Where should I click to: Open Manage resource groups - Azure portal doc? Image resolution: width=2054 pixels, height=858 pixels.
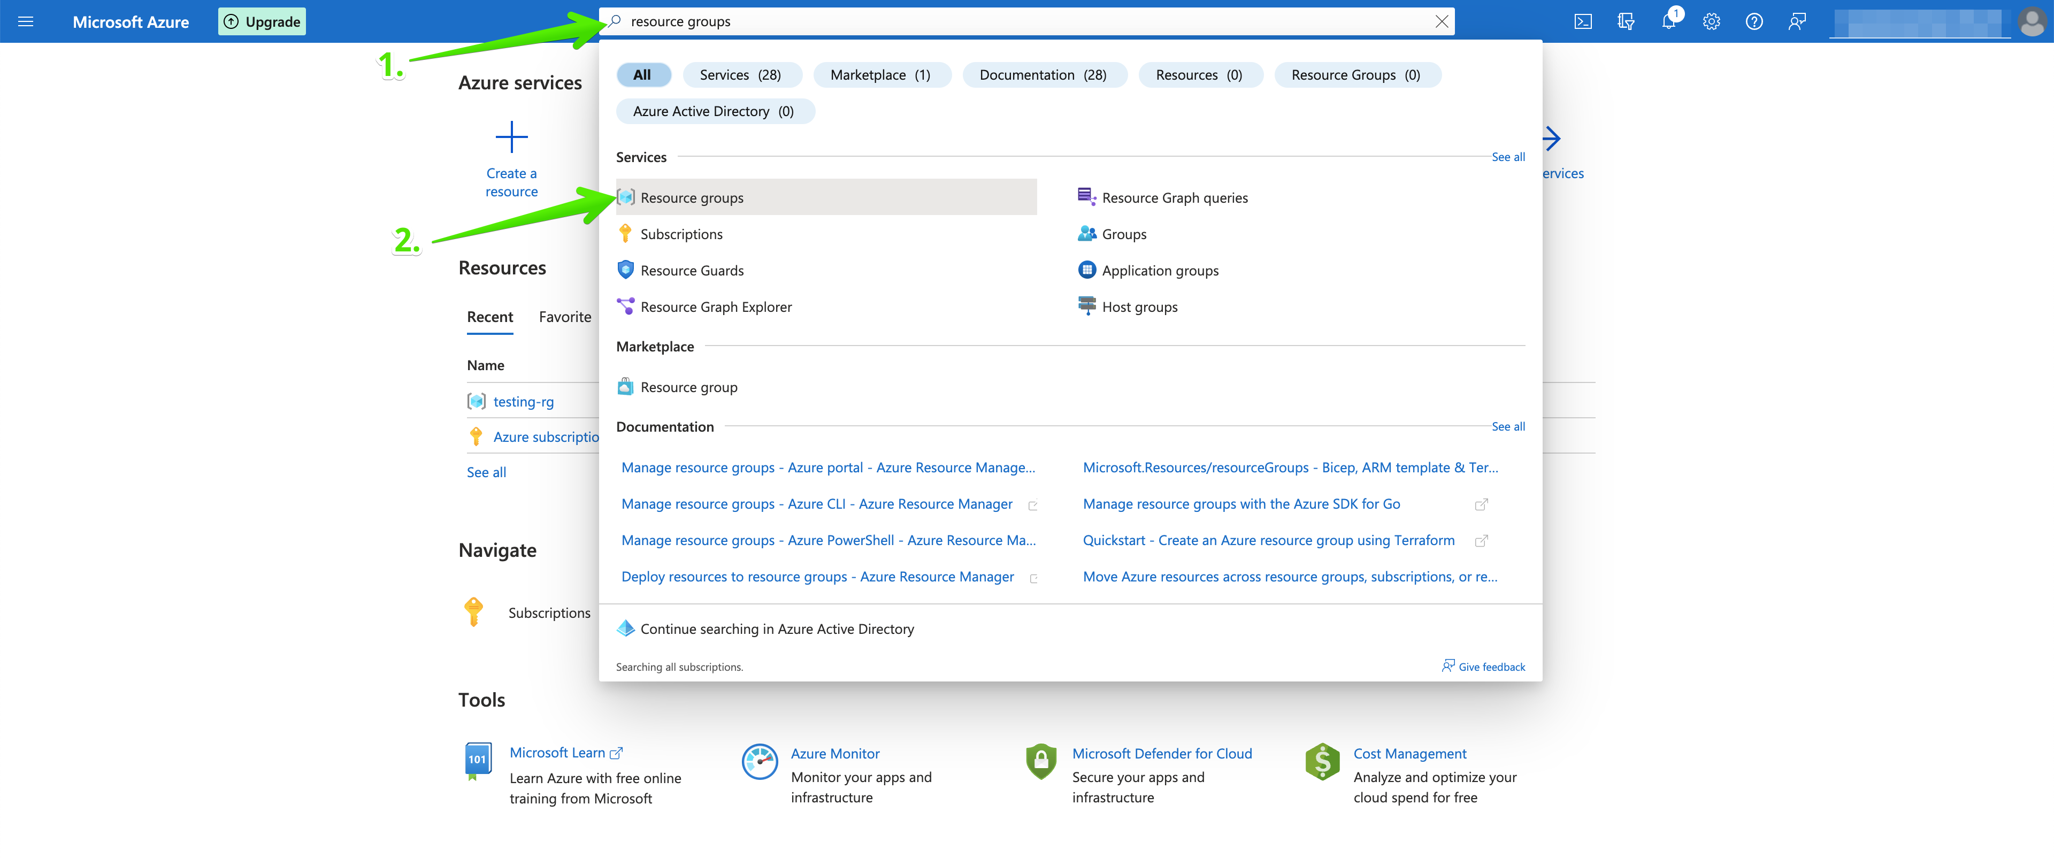[827, 468]
